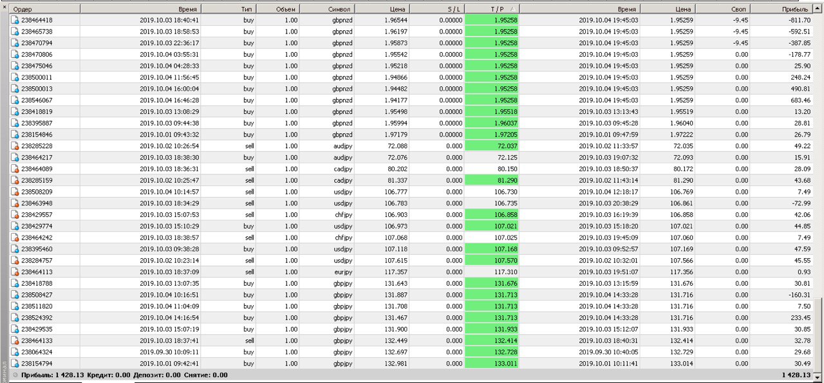Viewport: 824px width, 383px height.
Task: Click order number 238395887
Action: pos(37,123)
